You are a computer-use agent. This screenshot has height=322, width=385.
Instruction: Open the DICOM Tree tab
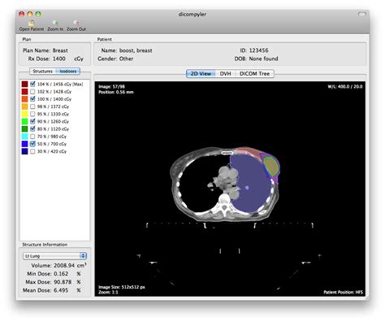coord(254,74)
